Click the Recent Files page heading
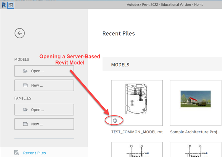The width and height of the screenshot is (222, 157). [119, 34]
